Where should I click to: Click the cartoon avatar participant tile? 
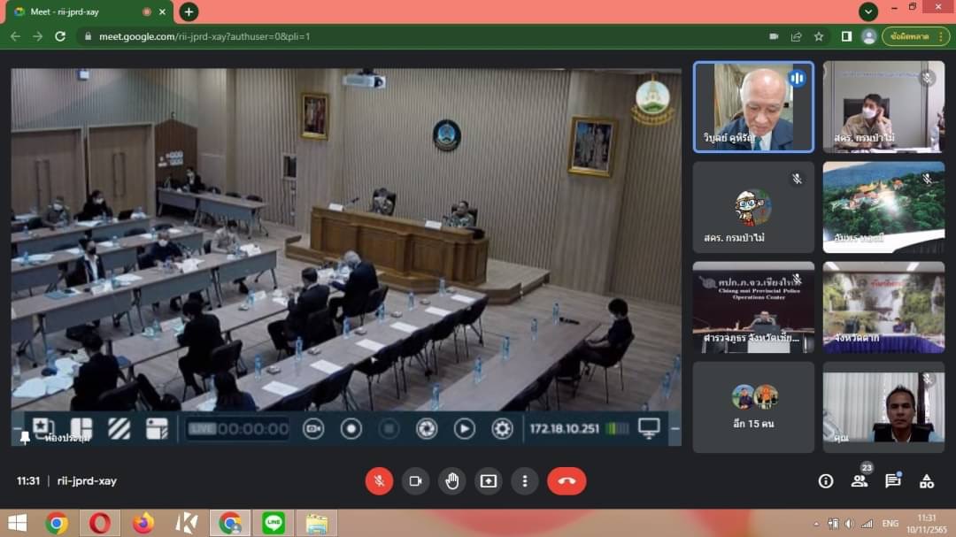[x=753, y=207]
